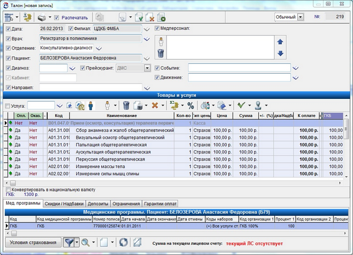Move staff down with blue down arrow
This screenshot has width=353, height=255.
coord(280,54)
